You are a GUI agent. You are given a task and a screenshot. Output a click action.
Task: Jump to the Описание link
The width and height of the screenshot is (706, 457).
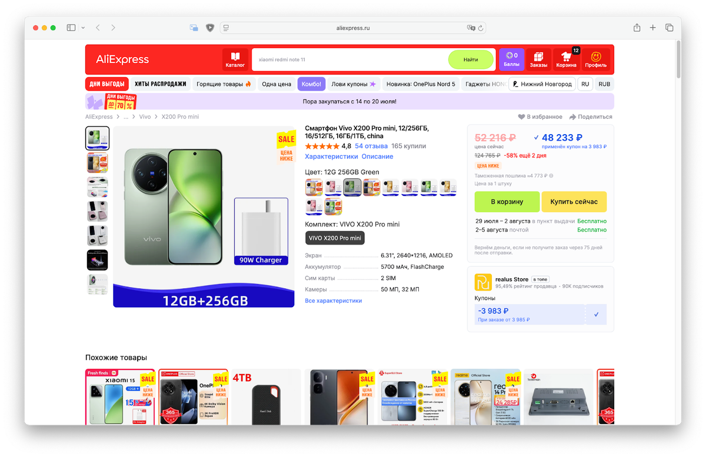point(377,156)
